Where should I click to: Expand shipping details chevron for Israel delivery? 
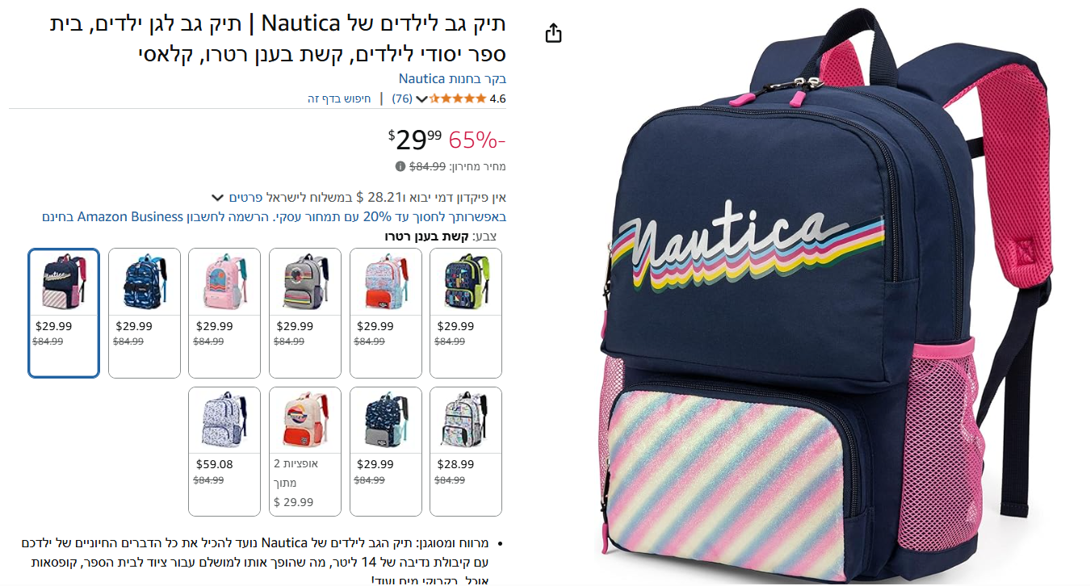pyautogui.click(x=216, y=198)
